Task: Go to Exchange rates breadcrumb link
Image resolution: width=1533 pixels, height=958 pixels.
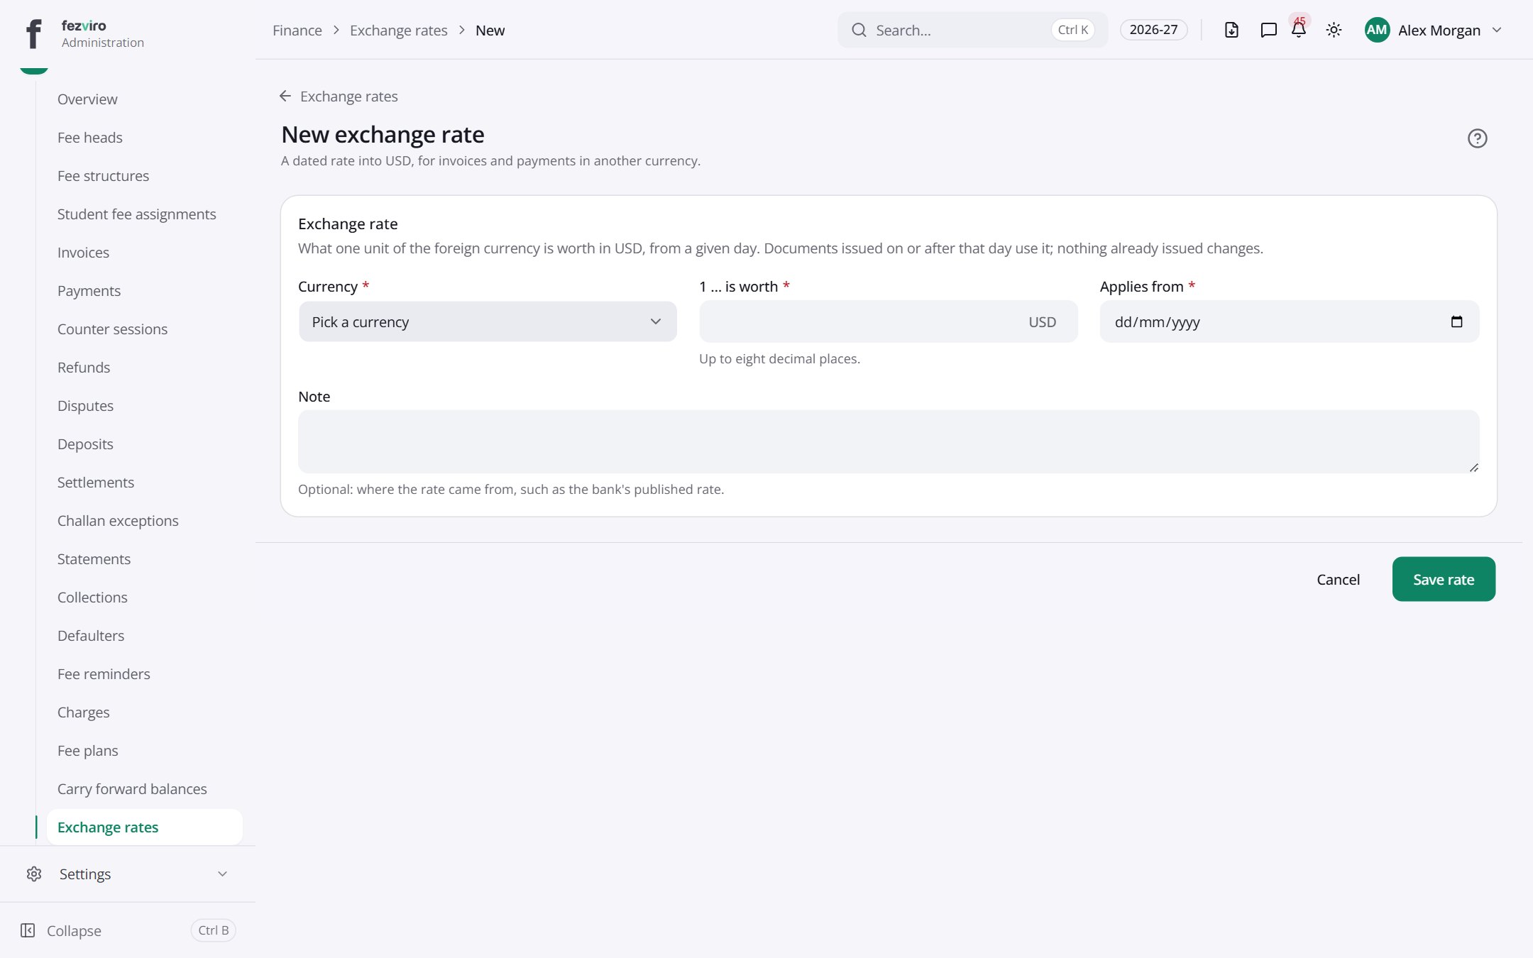Action: (x=398, y=30)
